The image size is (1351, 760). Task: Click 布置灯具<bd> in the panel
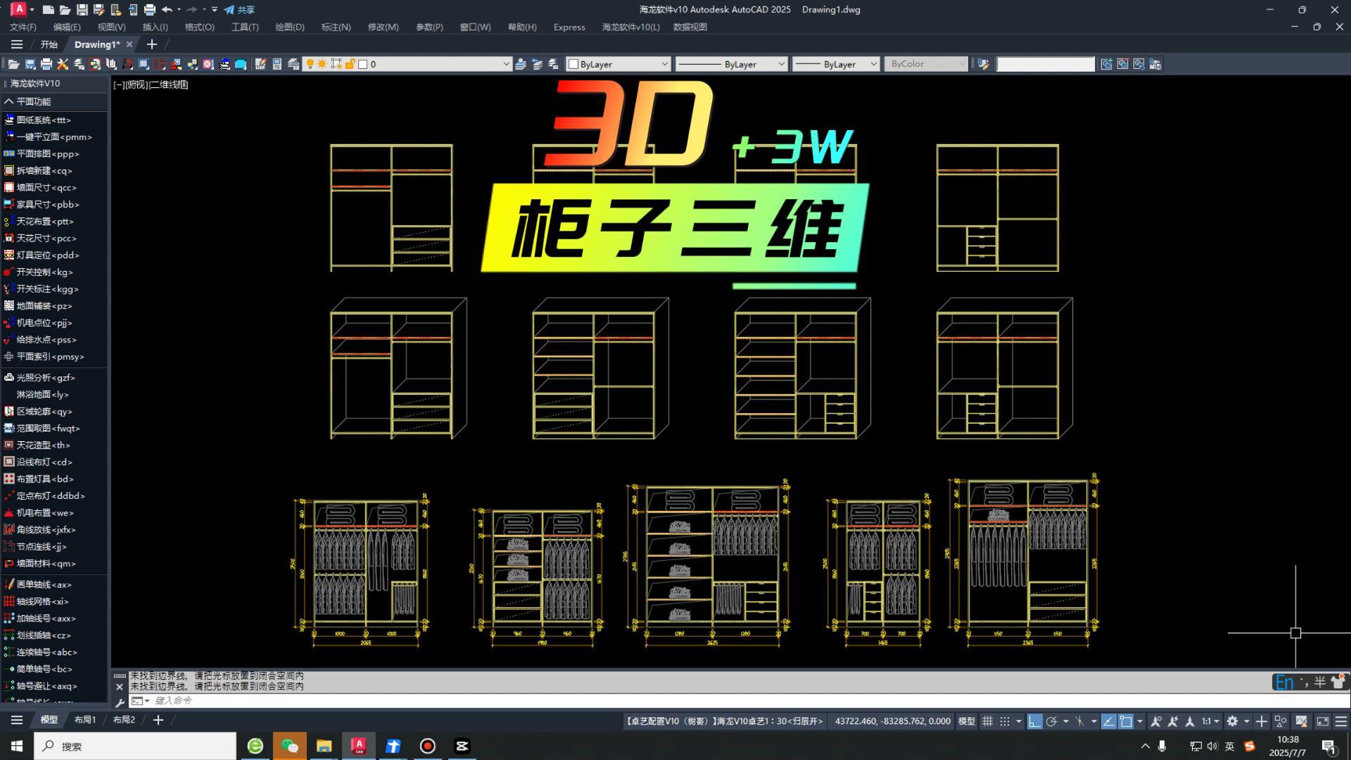45,479
